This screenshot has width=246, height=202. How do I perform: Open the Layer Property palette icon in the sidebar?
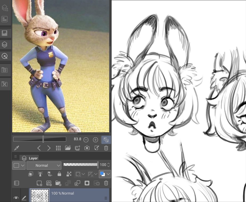pyautogui.click(x=5, y=7)
